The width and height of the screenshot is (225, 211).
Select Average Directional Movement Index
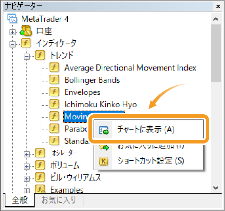pos(130,68)
